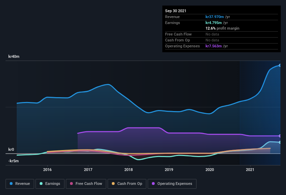Click the Cash From Op tooltip row label

pyautogui.click(x=177, y=40)
